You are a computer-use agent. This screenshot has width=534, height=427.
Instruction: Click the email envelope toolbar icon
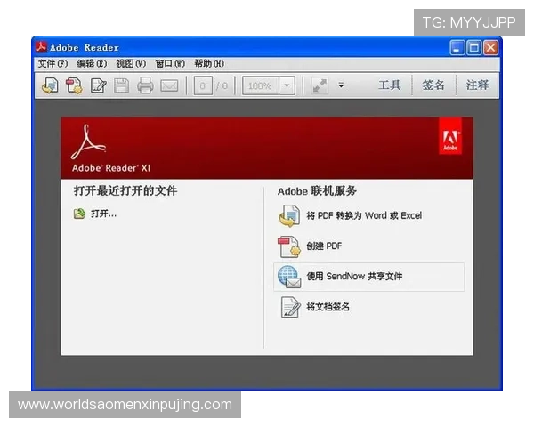169,85
